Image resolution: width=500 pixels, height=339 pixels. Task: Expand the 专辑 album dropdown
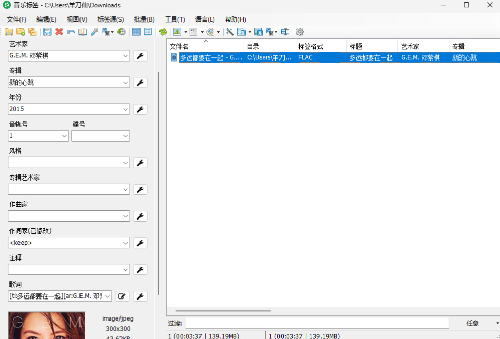126,82
